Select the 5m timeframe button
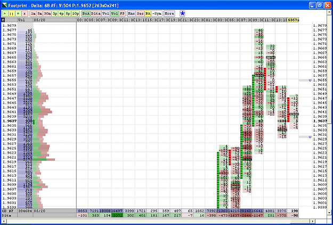Image resolution: width=333 pixels, height=225 pixels. 39,14
